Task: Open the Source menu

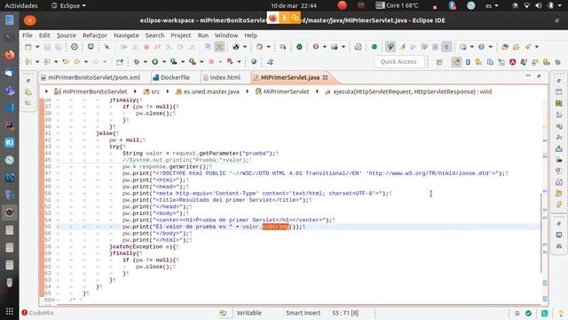Action: (67, 36)
